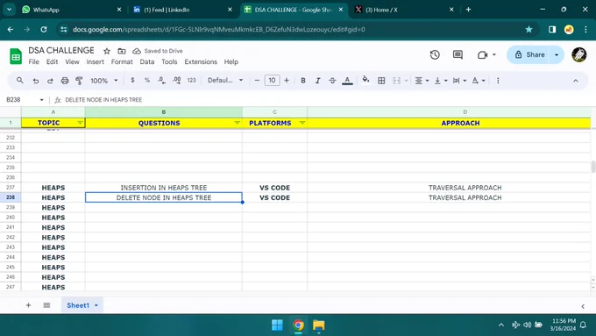Select cell INSERTION IN HEAPS TREE
Viewport: 596px width, 336px height.
coord(163,188)
